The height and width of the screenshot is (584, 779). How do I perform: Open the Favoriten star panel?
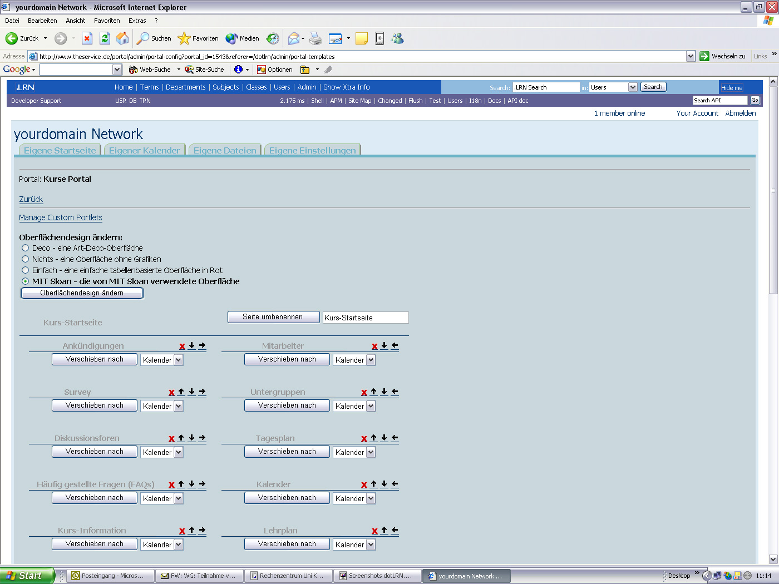[184, 38]
